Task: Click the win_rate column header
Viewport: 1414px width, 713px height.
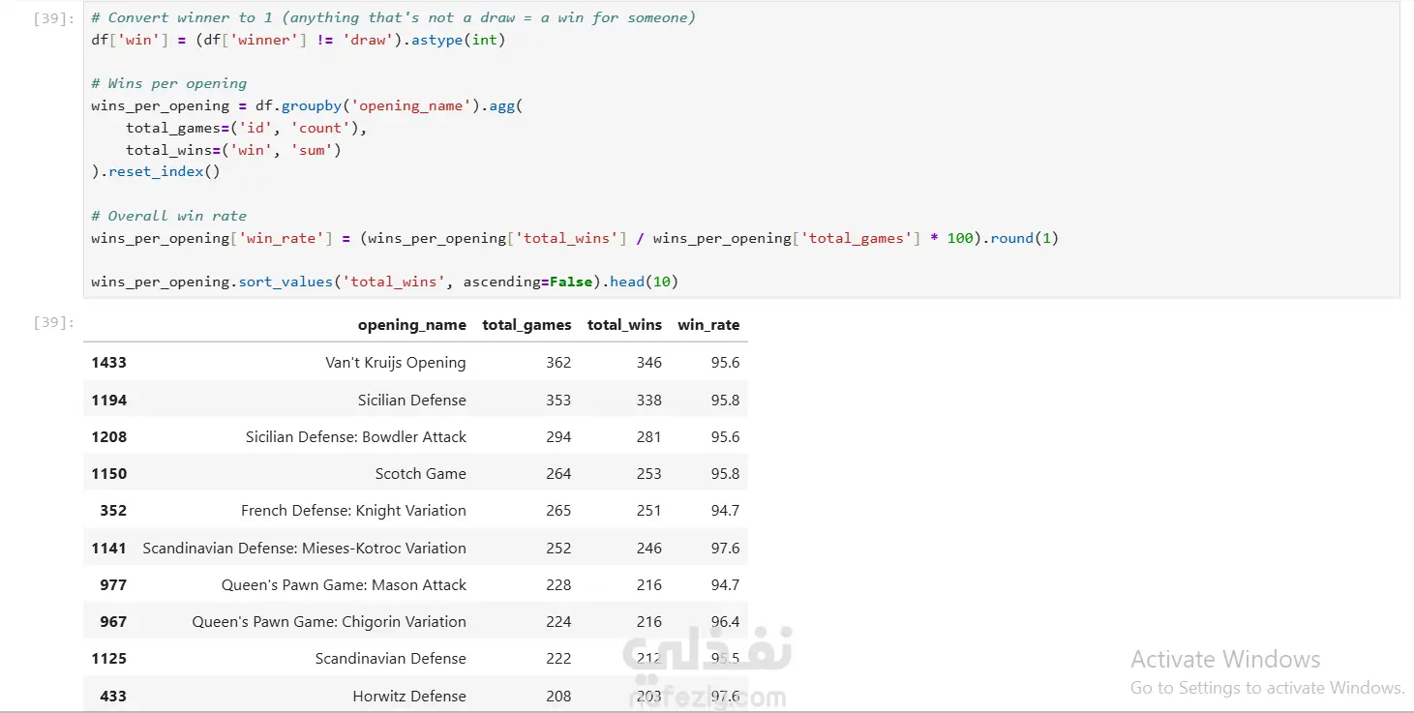Action: [x=708, y=325]
